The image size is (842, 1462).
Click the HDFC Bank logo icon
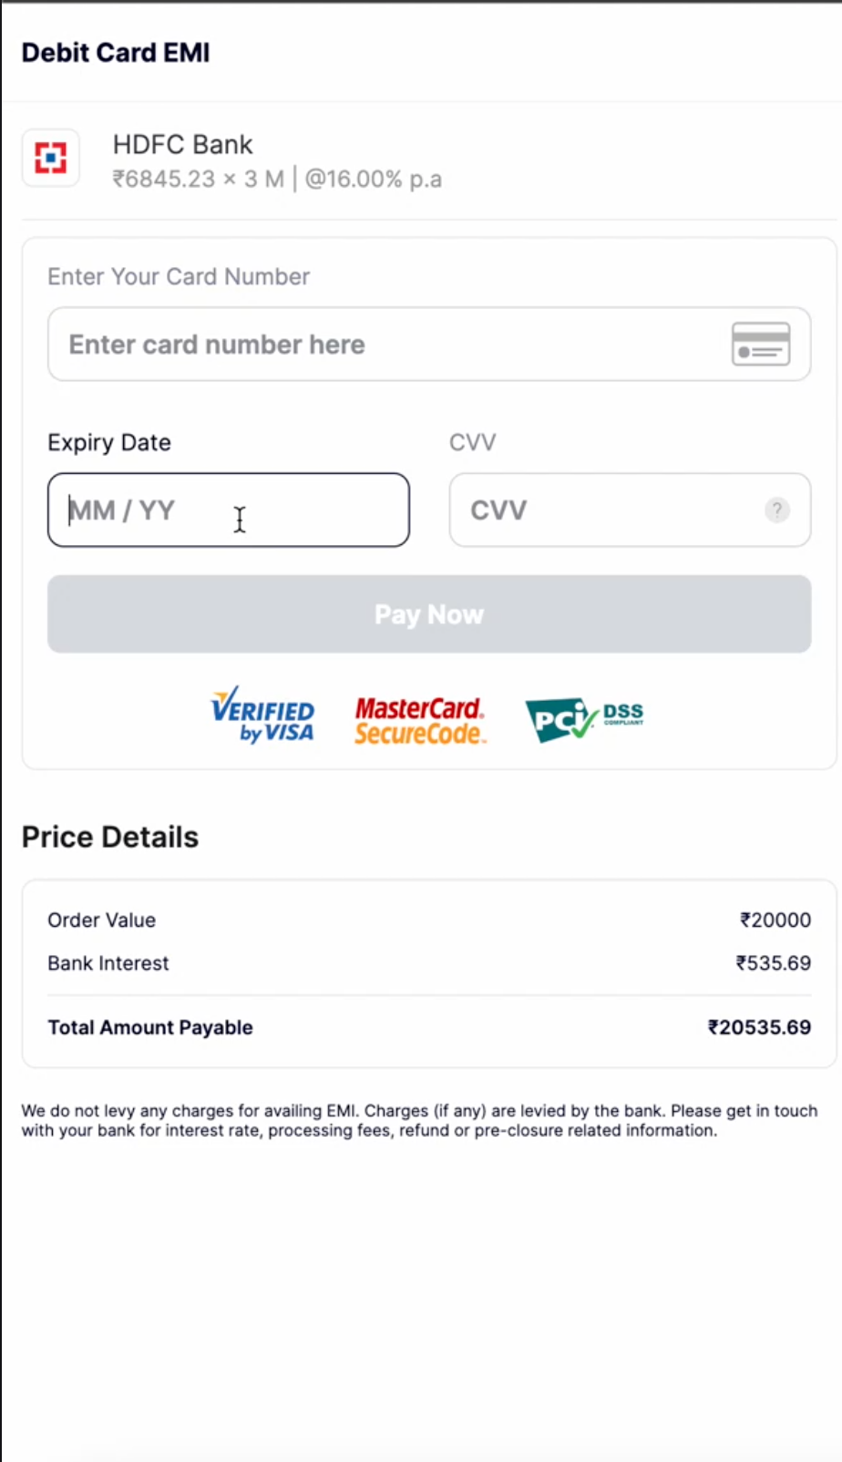pos(51,158)
